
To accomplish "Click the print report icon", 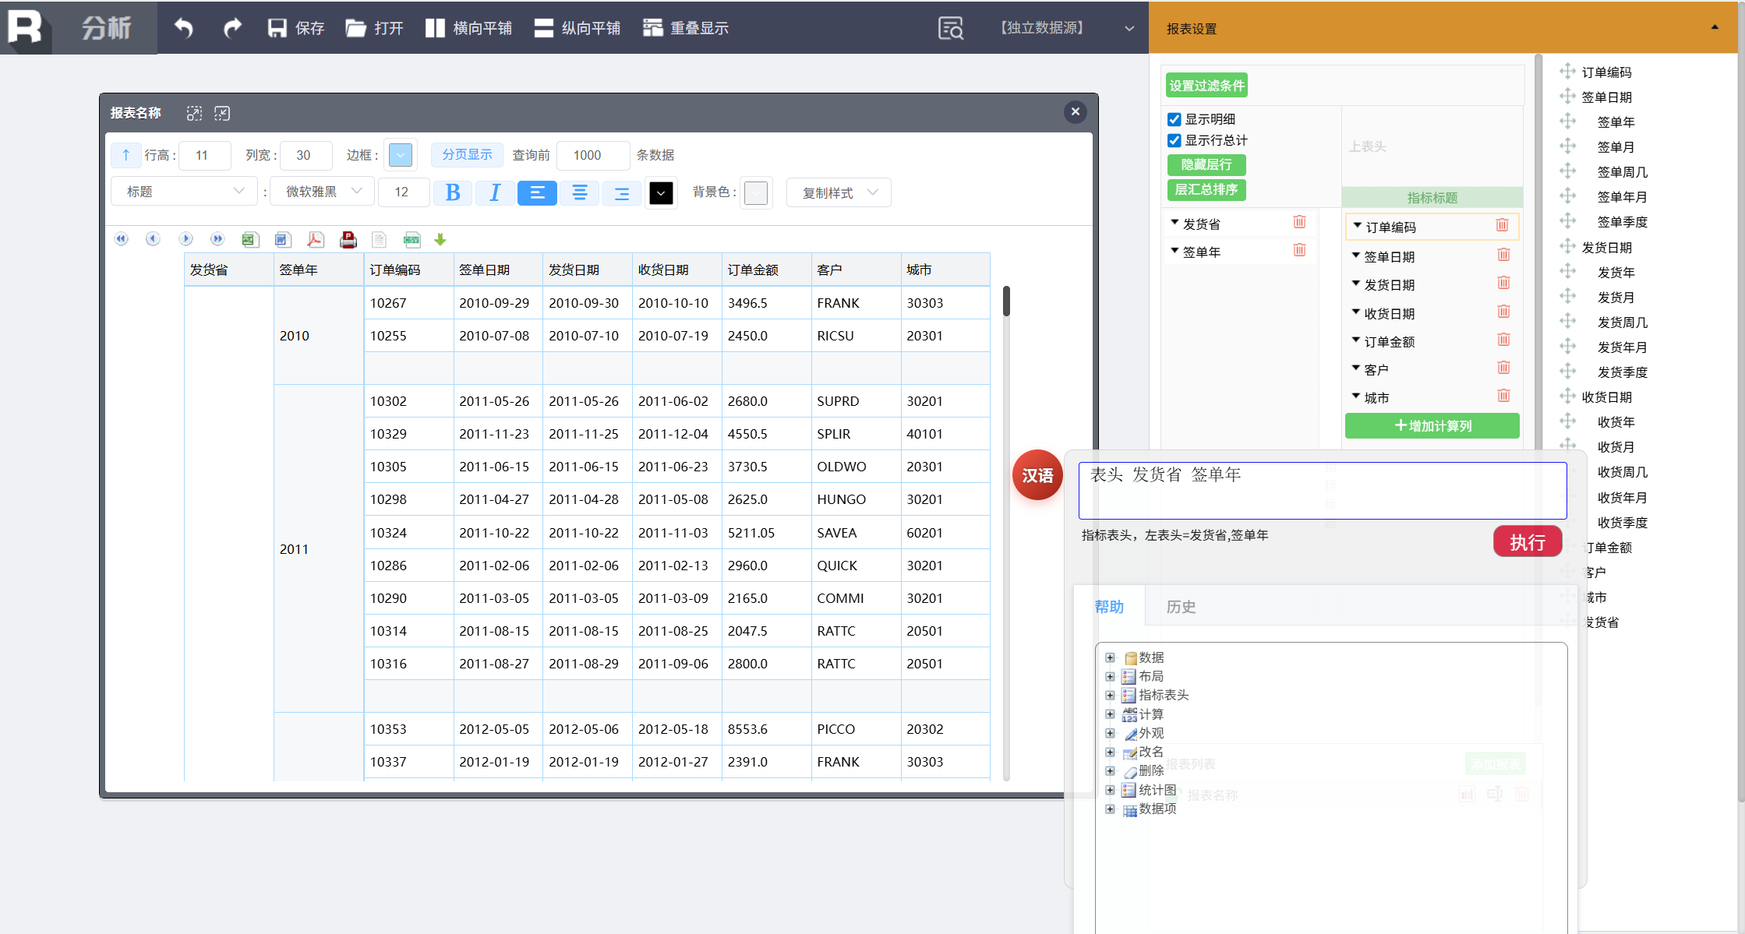I will (x=348, y=240).
